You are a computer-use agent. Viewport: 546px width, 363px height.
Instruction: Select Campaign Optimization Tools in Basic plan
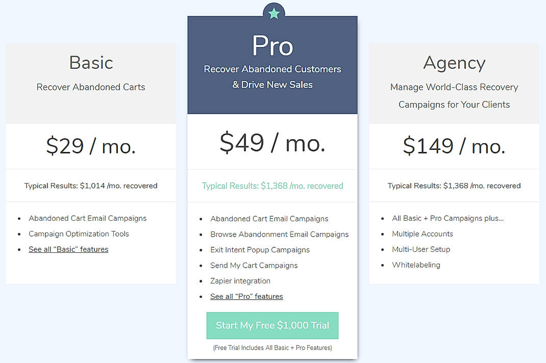pos(79,234)
